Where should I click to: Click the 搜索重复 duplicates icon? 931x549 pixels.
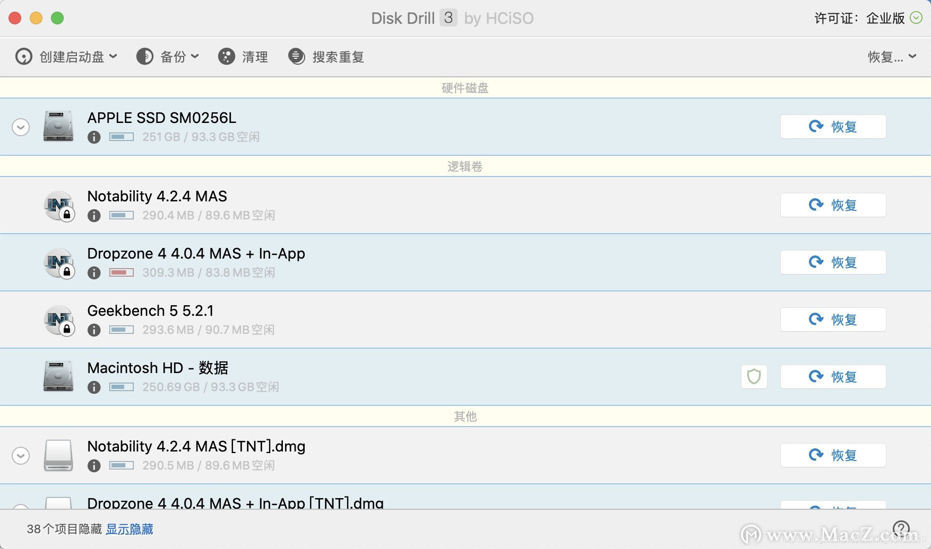click(x=297, y=57)
